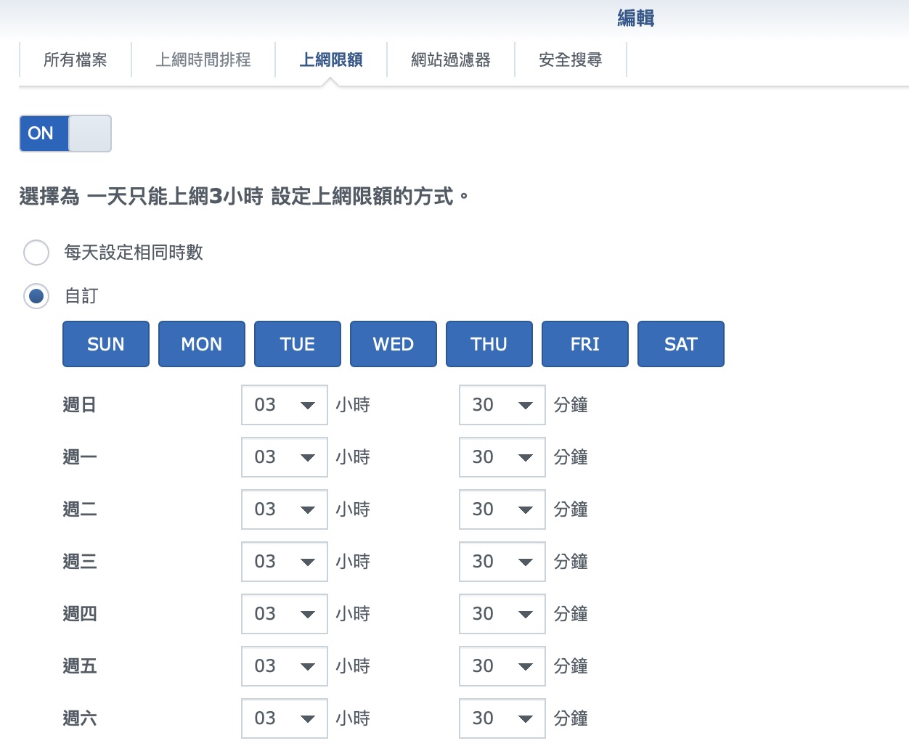Image resolution: width=909 pixels, height=746 pixels.
Task: Turn off the internet quota ON switch
Action: pyautogui.click(x=65, y=134)
